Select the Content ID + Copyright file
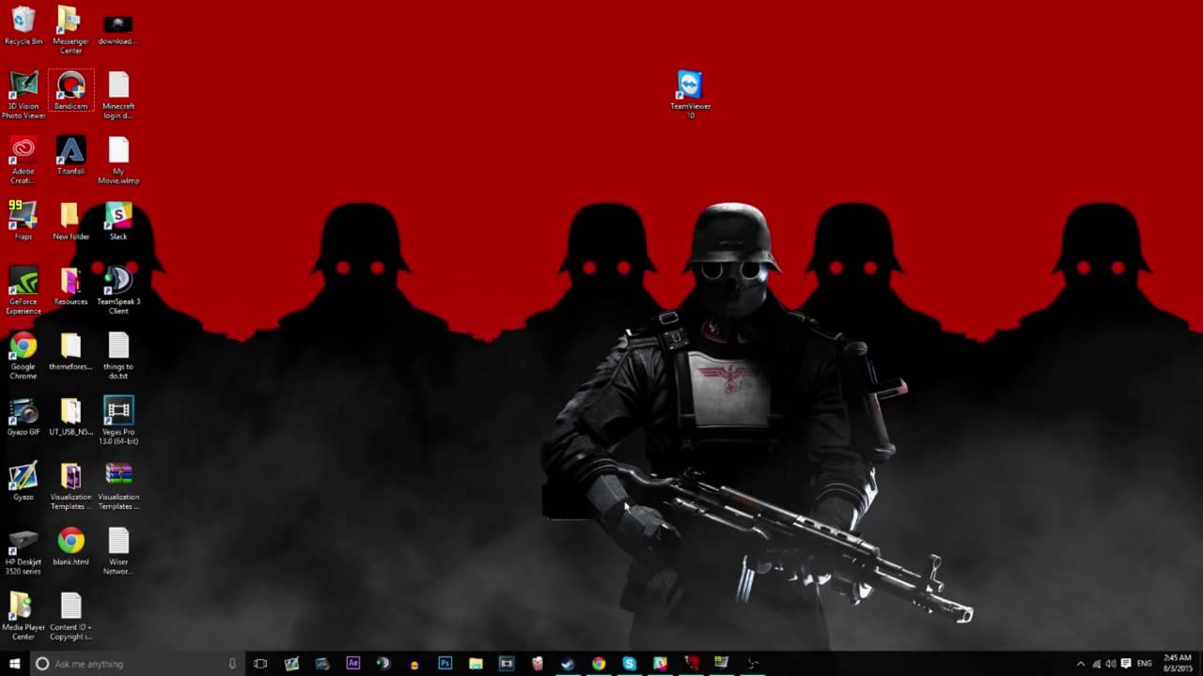 click(x=70, y=616)
